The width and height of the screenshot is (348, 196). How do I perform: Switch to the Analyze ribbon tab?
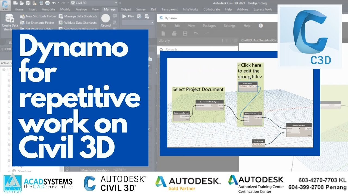click(x=81, y=9)
